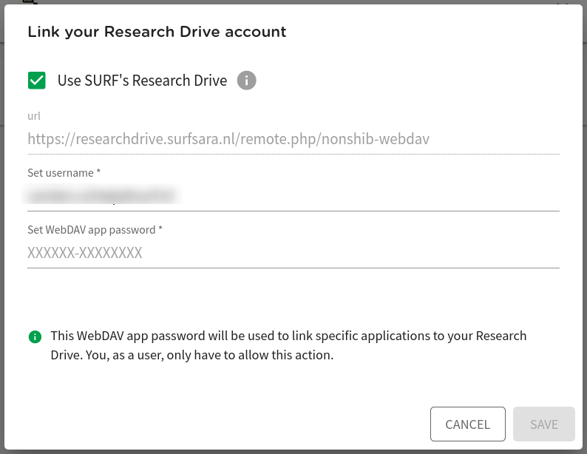Click the SAVE button
The width and height of the screenshot is (587, 454).
544,424
